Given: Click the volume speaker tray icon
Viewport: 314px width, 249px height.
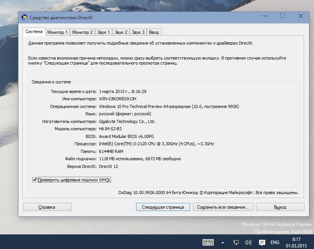Looking at the screenshot, I should point(248,242).
